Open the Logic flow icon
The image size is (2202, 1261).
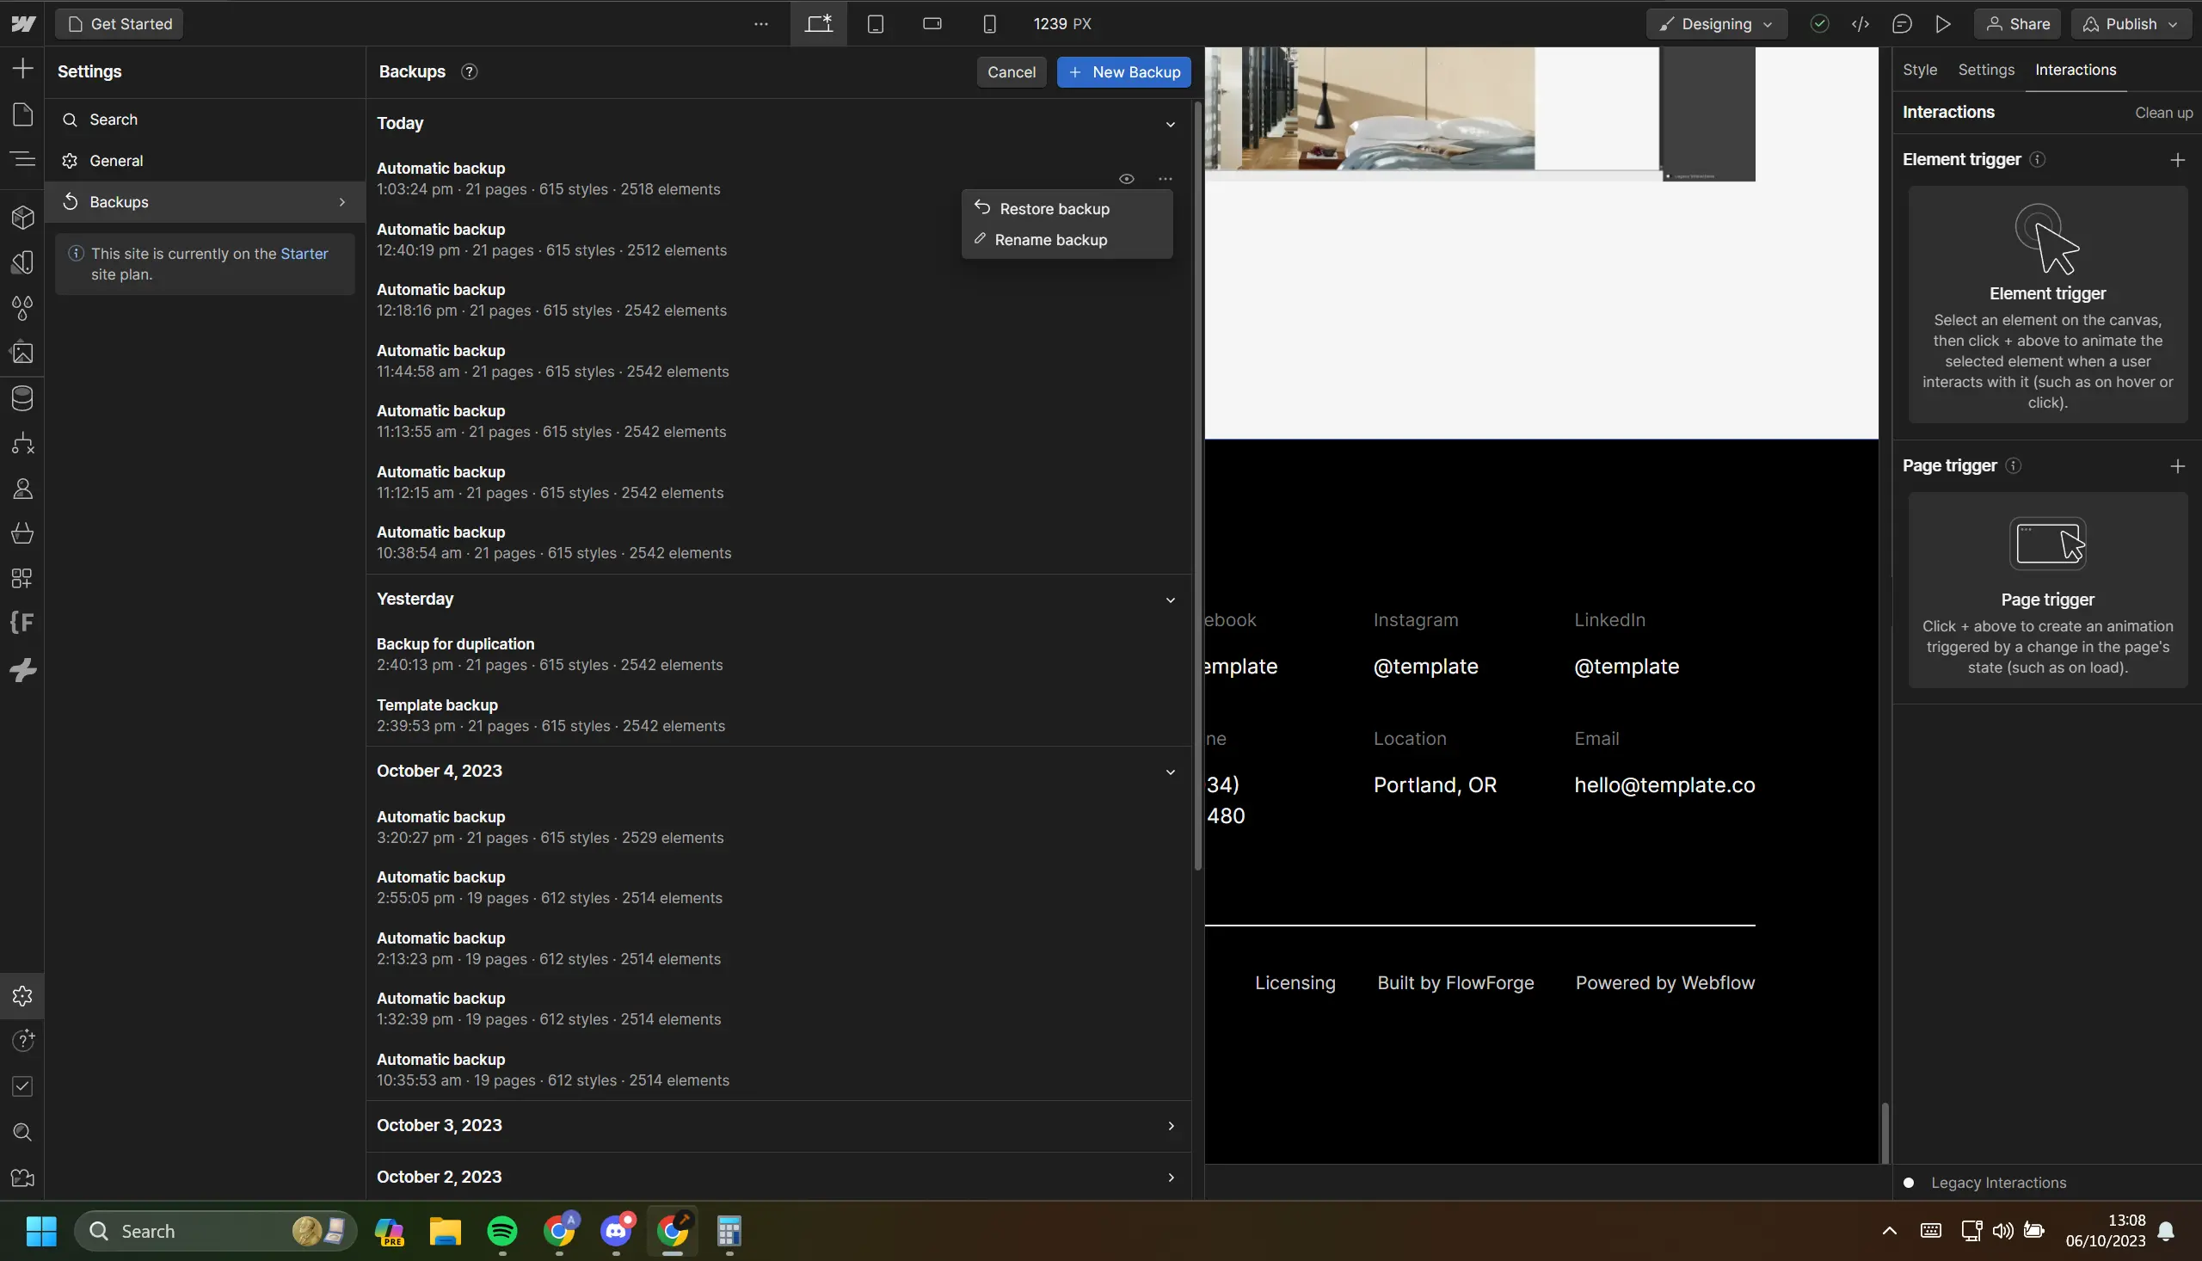coord(22,444)
